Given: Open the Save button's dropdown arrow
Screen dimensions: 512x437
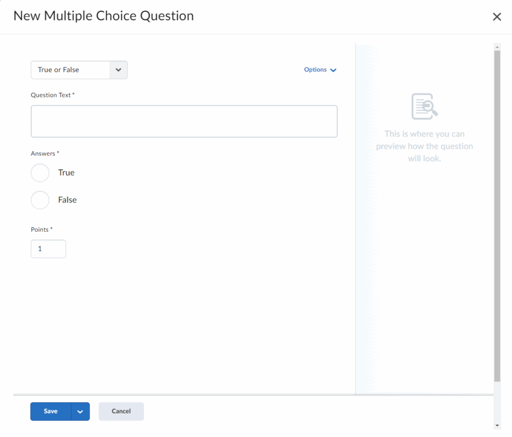Looking at the screenshot, I should [80, 412].
